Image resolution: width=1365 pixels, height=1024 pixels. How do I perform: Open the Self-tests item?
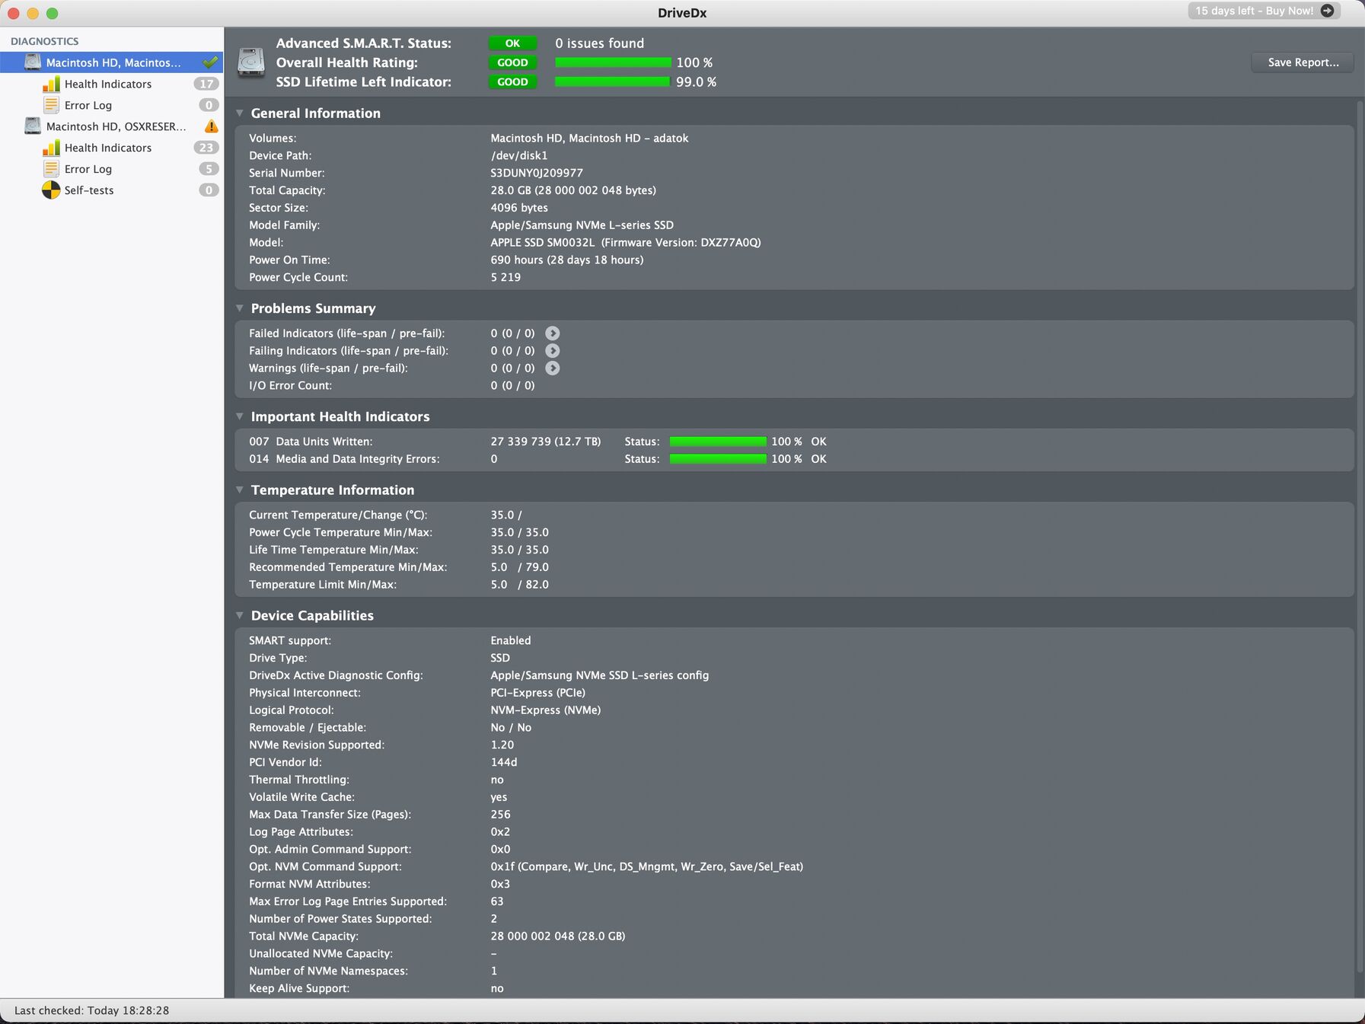pyautogui.click(x=88, y=190)
